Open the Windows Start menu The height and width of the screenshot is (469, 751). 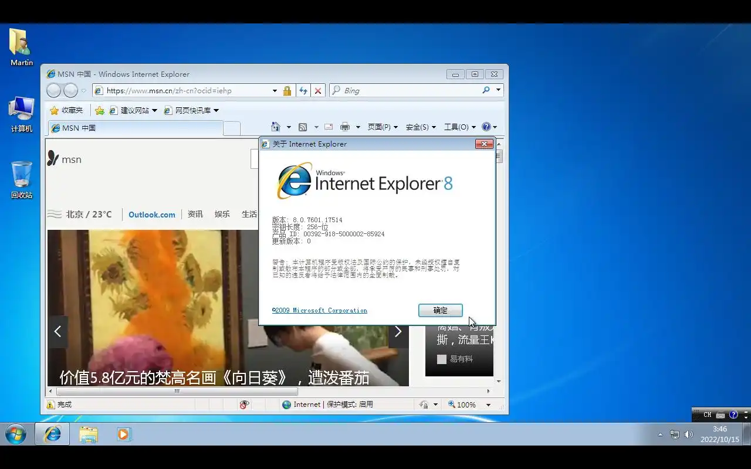tap(16, 434)
